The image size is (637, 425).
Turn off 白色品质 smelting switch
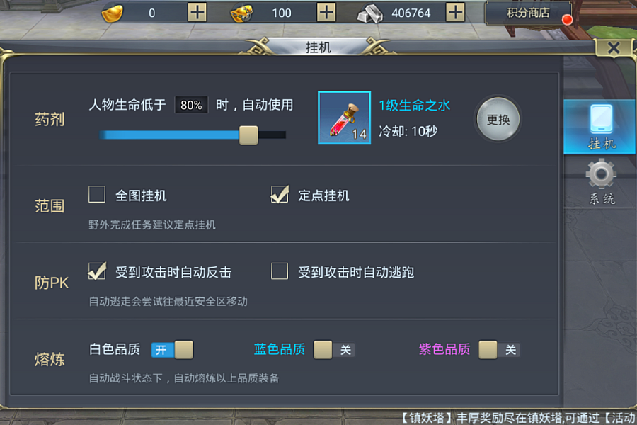click(172, 350)
